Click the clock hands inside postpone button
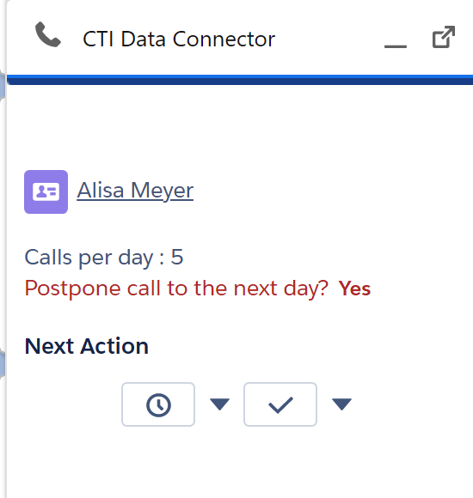Viewport: 473px width, 498px height. point(159,404)
